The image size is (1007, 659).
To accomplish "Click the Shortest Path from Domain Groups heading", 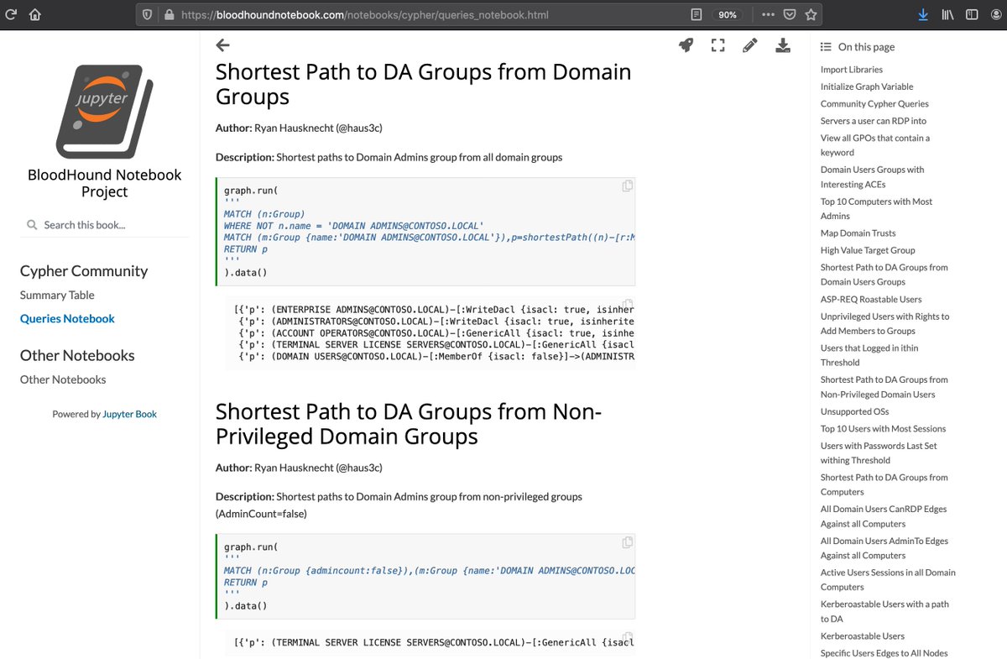I will (x=424, y=84).
